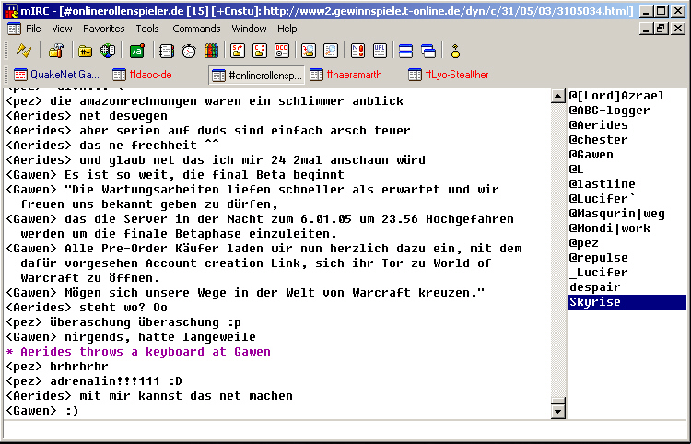Select @chester in the nick list

(627, 140)
